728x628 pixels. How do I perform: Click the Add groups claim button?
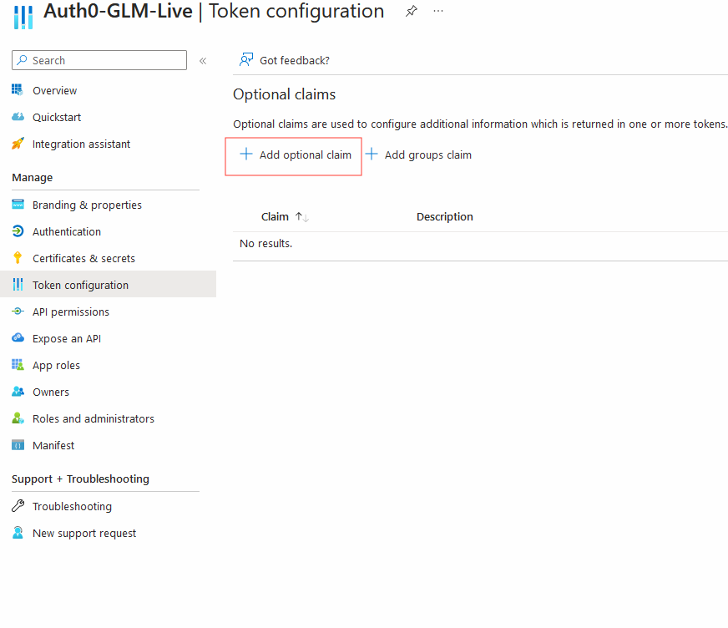click(x=418, y=155)
